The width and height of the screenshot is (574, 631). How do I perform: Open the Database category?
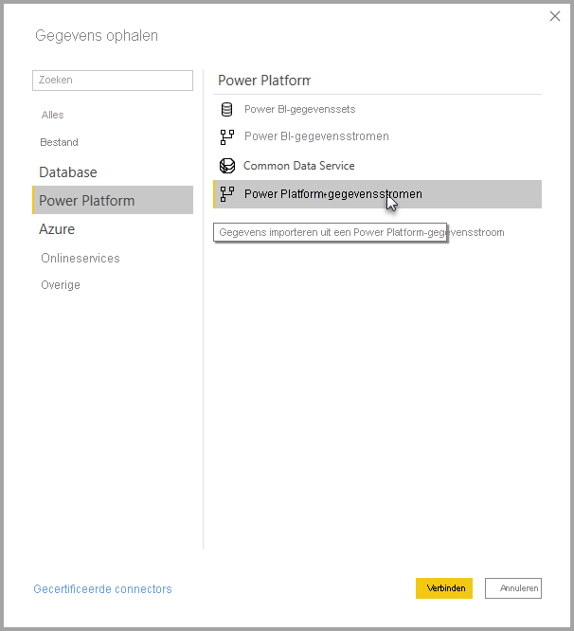point(68,172)
